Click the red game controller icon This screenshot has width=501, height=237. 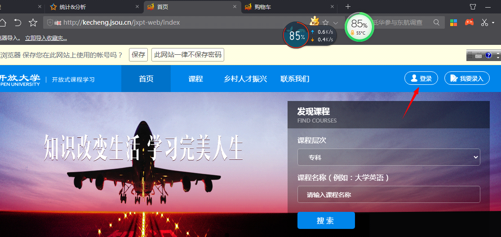(x=469, y=22)
